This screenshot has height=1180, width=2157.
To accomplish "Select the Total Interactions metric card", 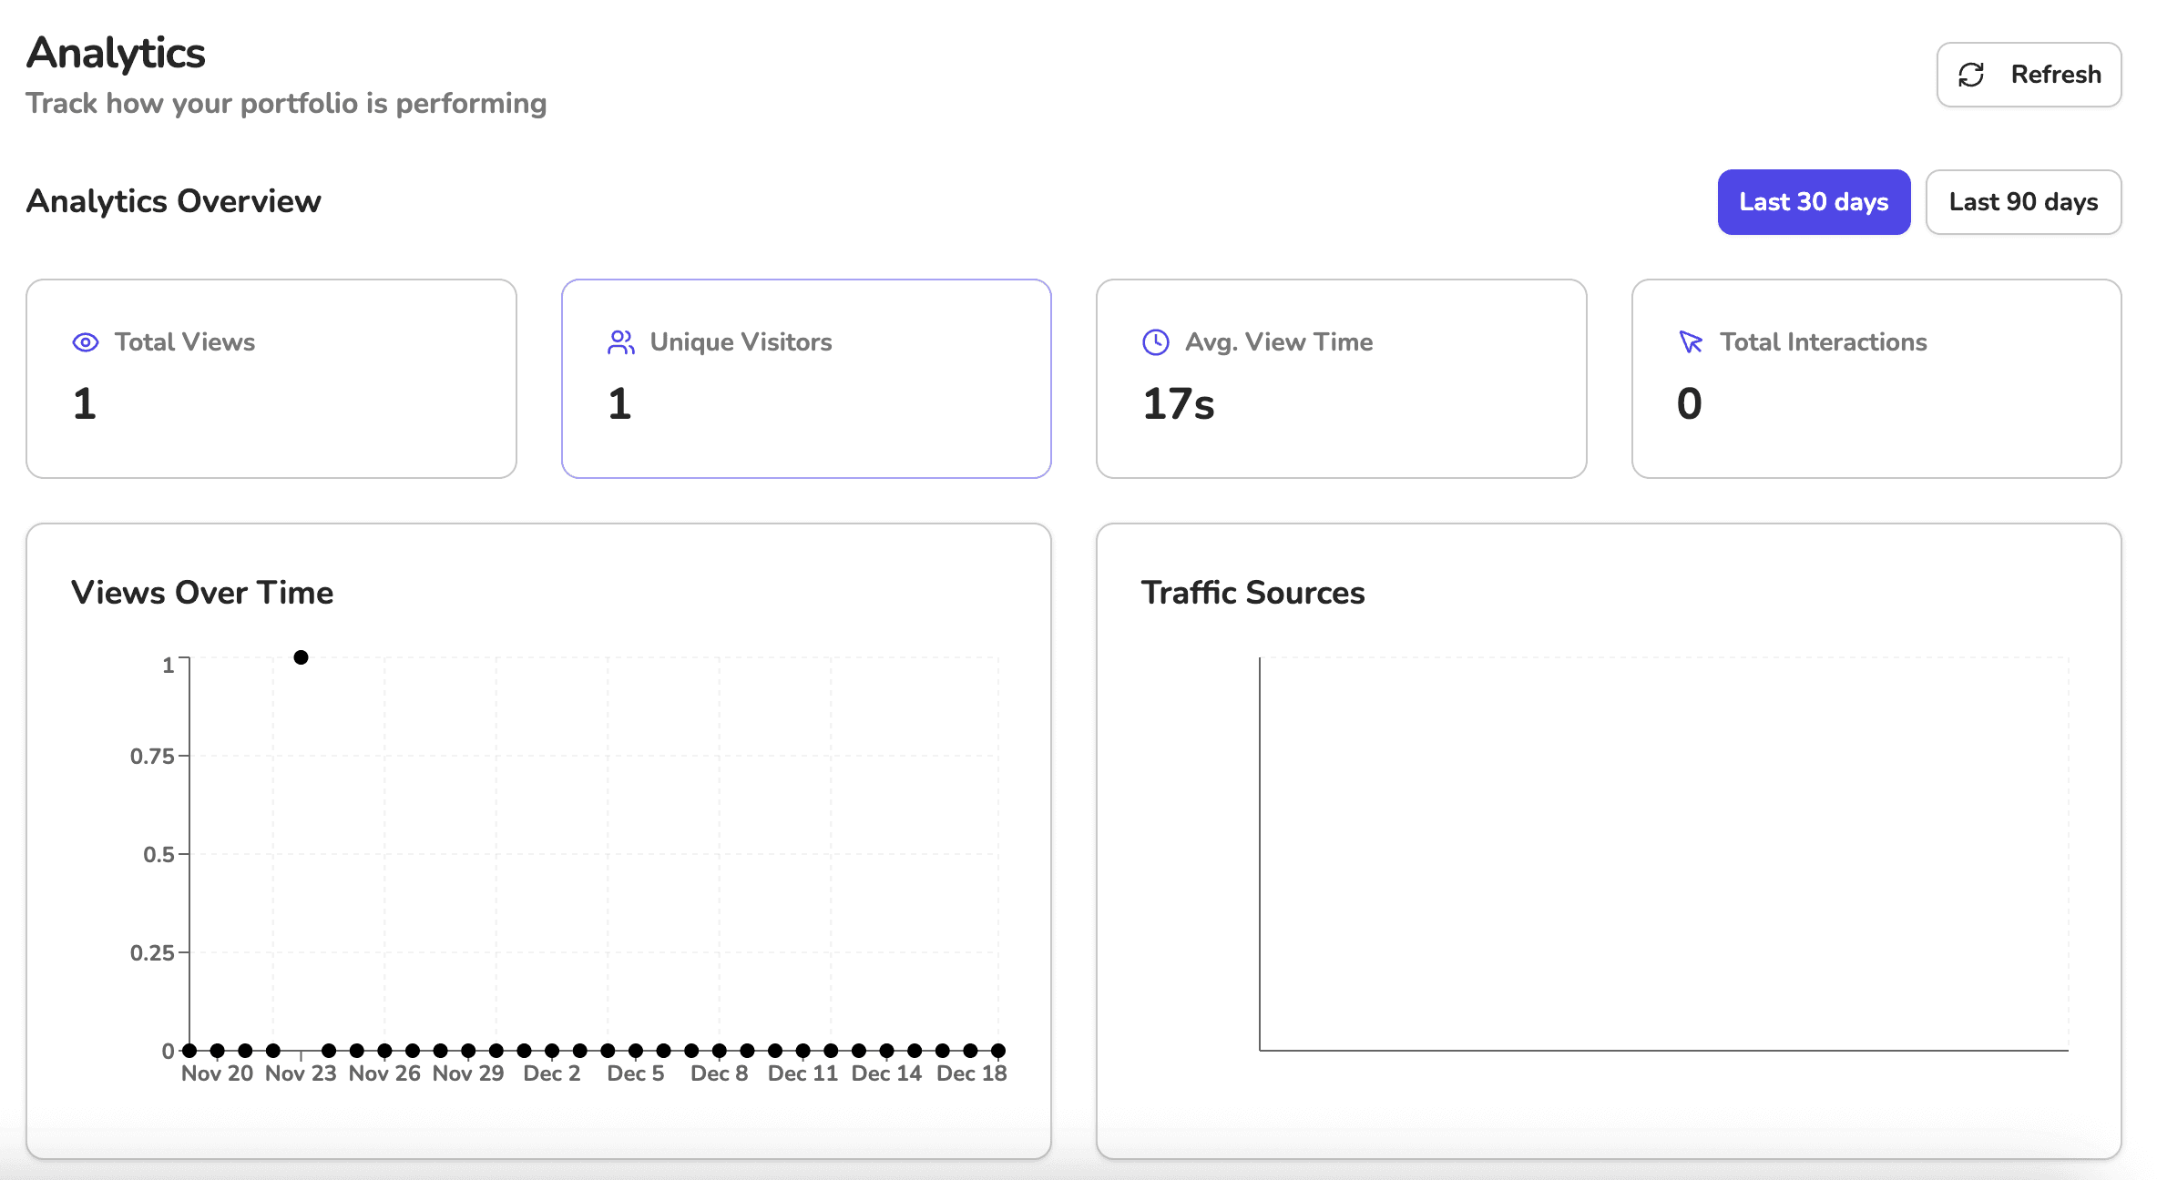I will tap(1876, 378).
